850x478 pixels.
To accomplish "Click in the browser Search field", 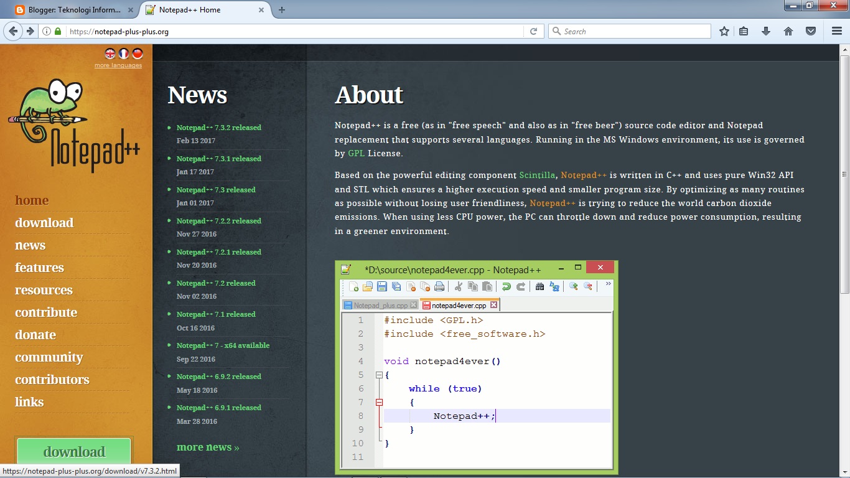I will pos(629,31).
